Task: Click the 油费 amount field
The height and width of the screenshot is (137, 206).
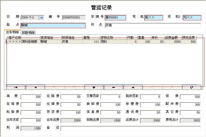Action: point(31,97)
